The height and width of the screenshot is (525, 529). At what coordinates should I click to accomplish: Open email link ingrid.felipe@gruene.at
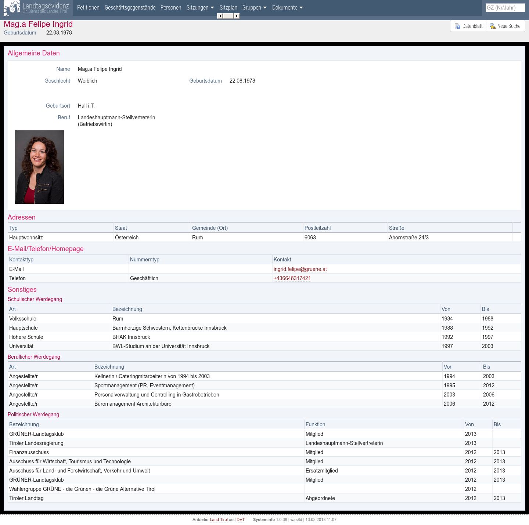[300, 269]
